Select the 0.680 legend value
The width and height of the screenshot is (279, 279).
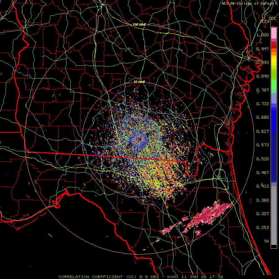(263, 117)
